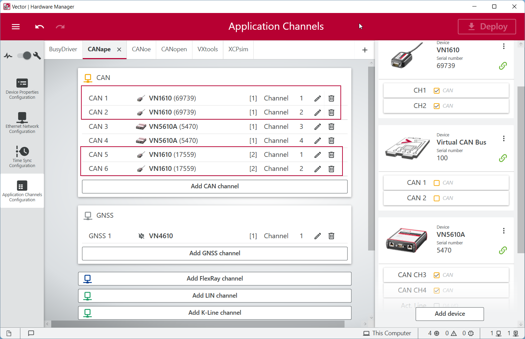Switch to the BusyDriver tab

(x=63, y=50)
